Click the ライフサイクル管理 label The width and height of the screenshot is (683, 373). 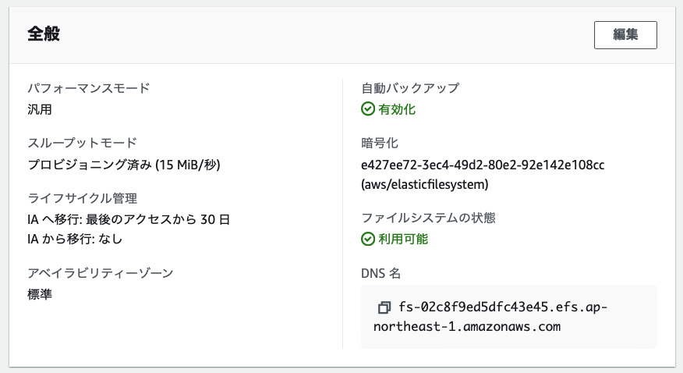[x=83, y=198]
